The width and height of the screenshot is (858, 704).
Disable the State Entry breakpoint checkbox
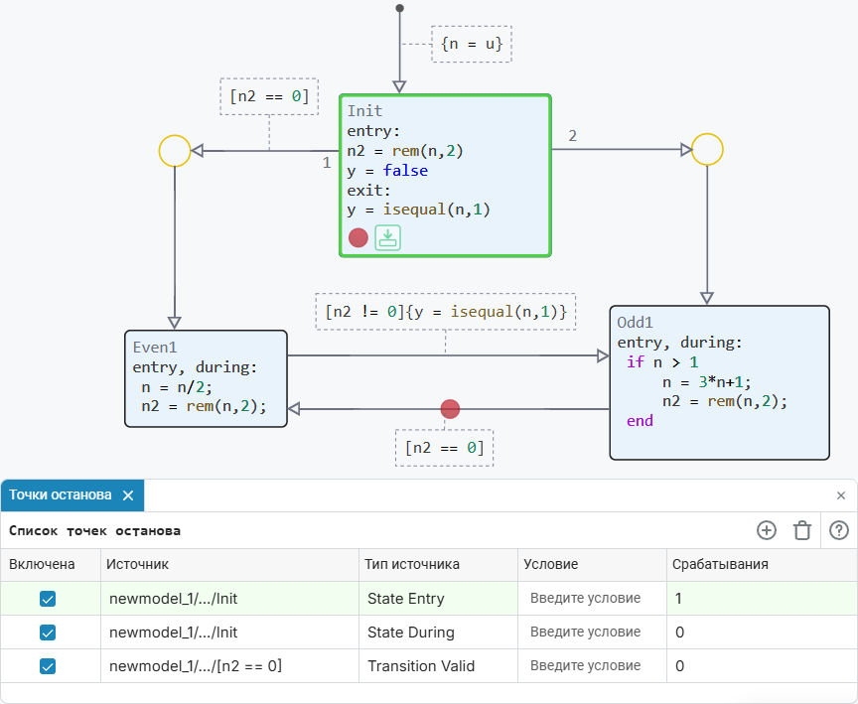(x=48, y=599)
